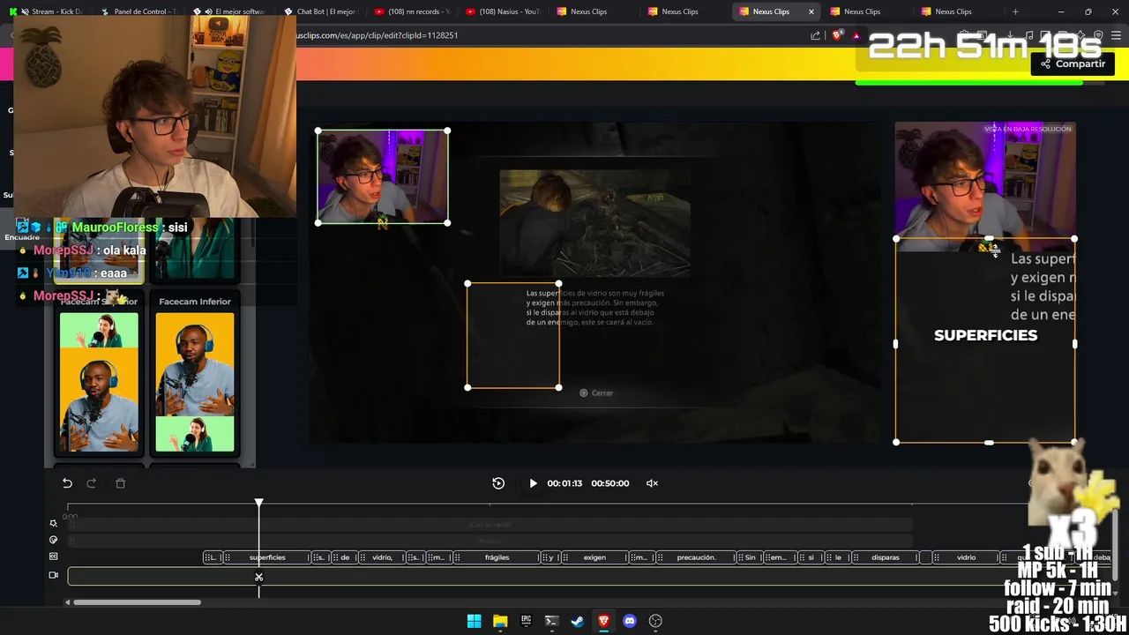Click the 00:01:13 current time display

(564, 483)
